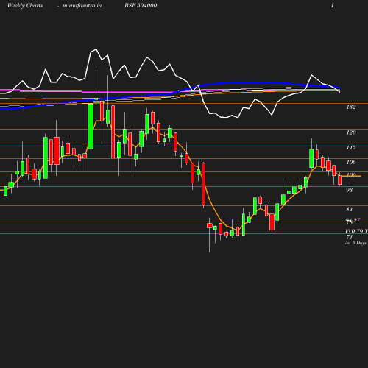Image resolution: width=368 pixels, height=368 pixels.
Task: Click the "106" price axis label
Action: tap(351, 162)
